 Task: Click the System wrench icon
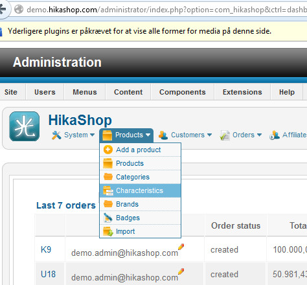coord(56,135)
